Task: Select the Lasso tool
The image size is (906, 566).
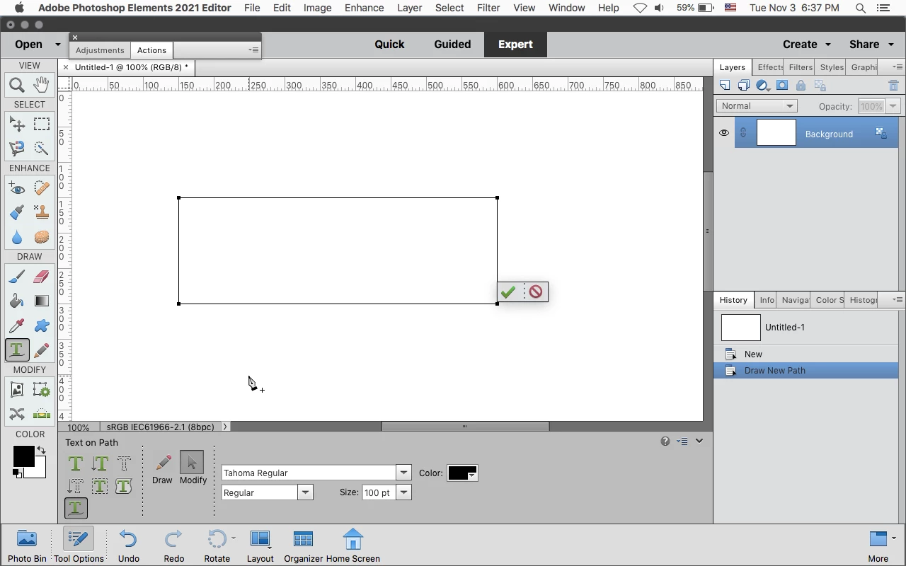Action: click(17, 148)
